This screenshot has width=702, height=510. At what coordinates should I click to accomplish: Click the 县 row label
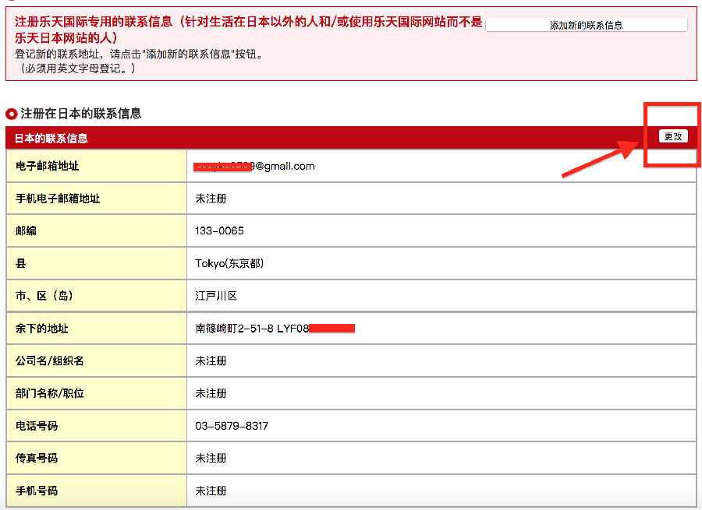click(21, 263)
